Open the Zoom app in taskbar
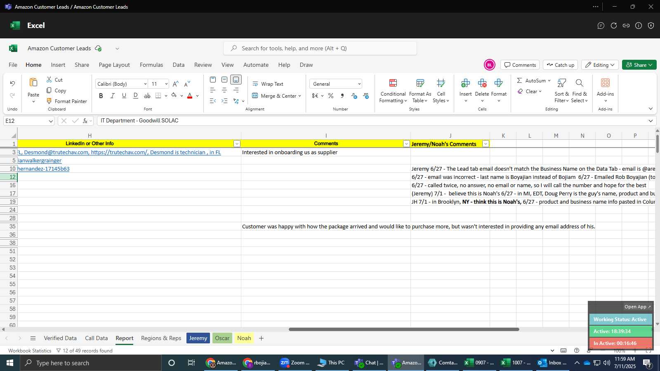This screenshot has width=660, height=371. coord(295,363)
